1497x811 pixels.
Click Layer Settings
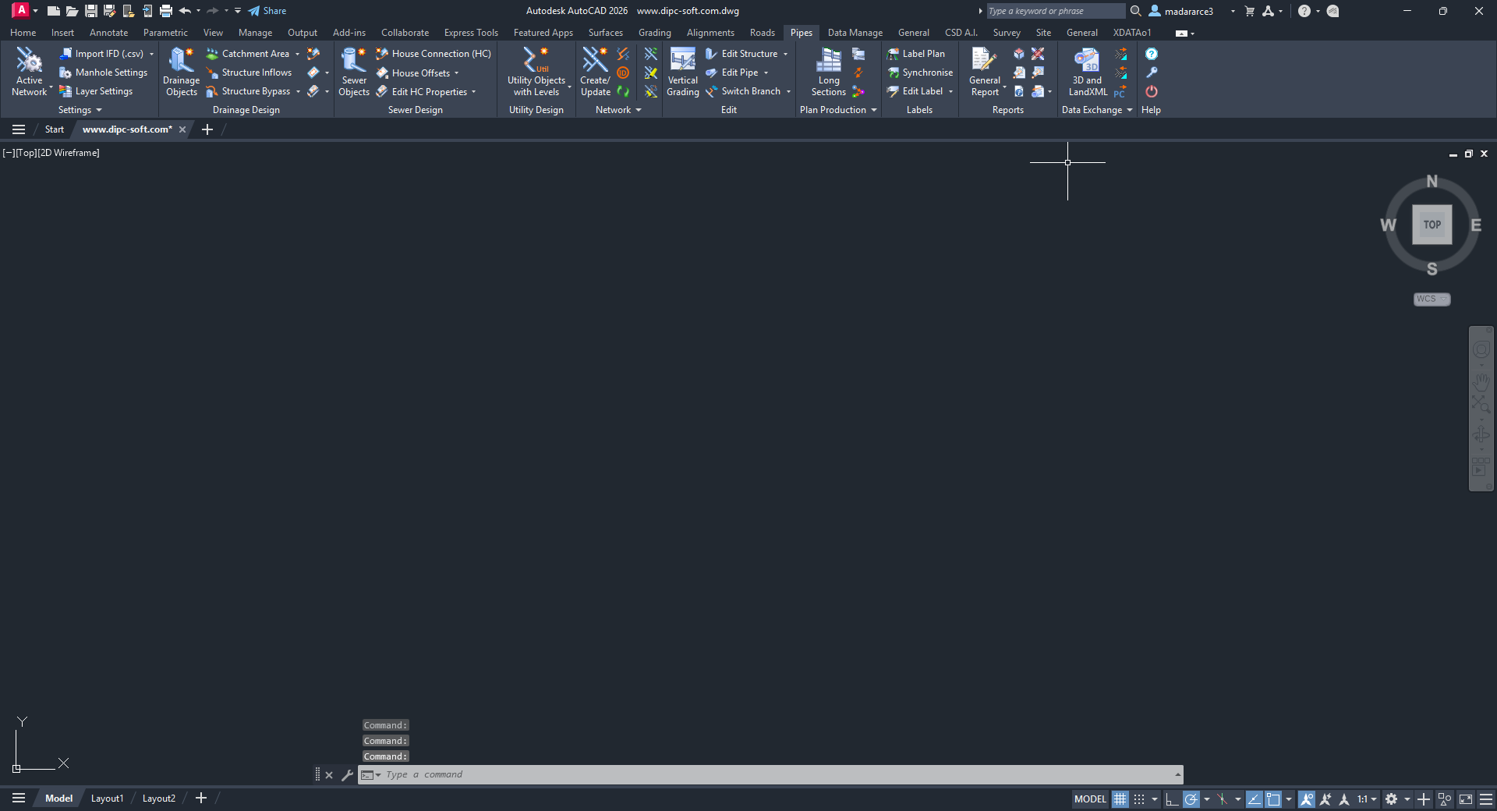tap(96, 91)
